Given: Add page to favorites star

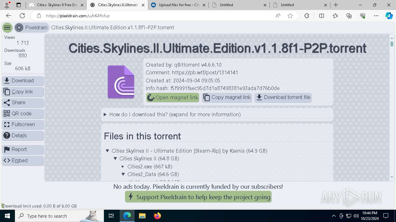Looking at the screenshot, I should coord(290,16).
